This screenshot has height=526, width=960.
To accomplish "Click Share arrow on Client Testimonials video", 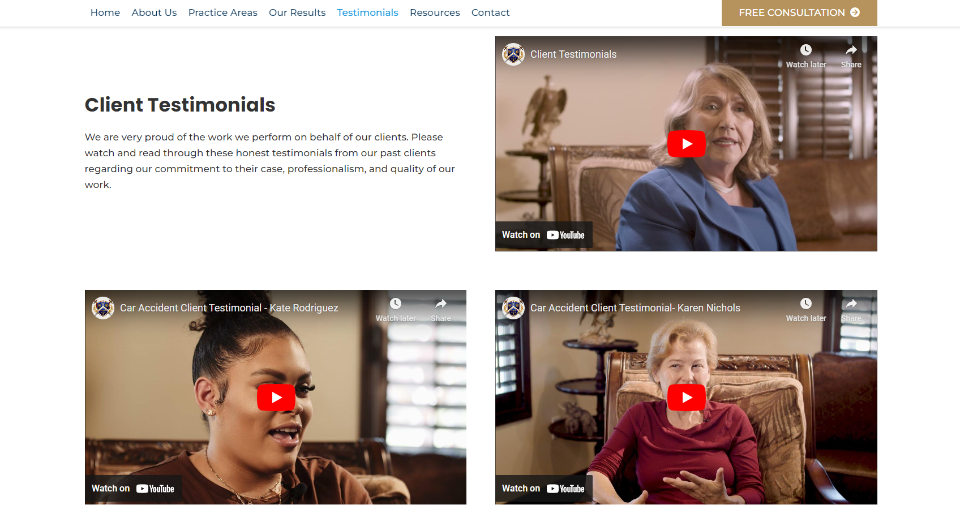I will coord(851,50).
